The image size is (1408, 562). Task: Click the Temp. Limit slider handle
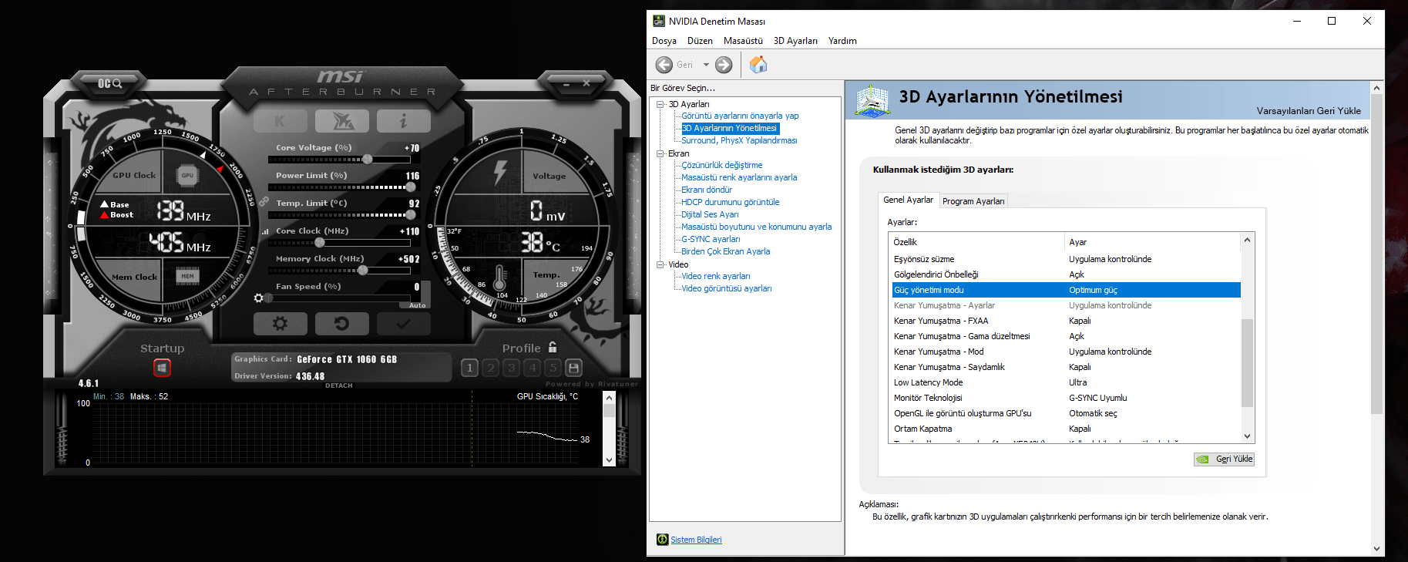pos(412,214)
